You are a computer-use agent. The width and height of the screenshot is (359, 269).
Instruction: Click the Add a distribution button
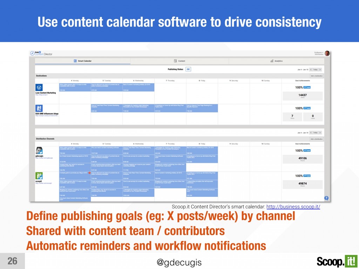pyautogui.click(x=317, y=139)
